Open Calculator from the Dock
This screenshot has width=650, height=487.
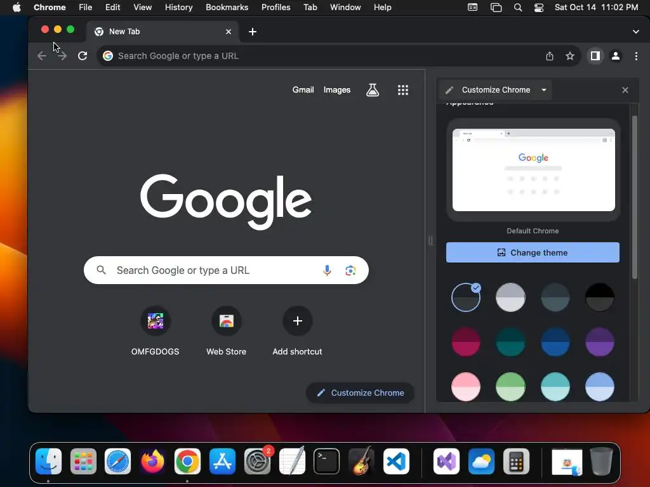(x=516, y=462)
